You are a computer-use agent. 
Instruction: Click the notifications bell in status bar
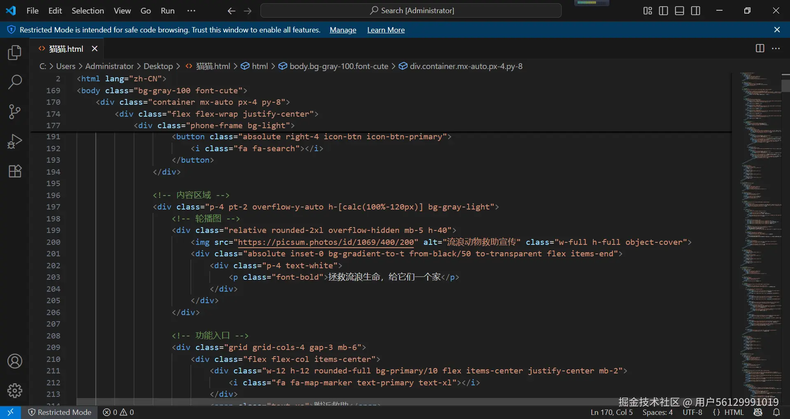[776, 412]
